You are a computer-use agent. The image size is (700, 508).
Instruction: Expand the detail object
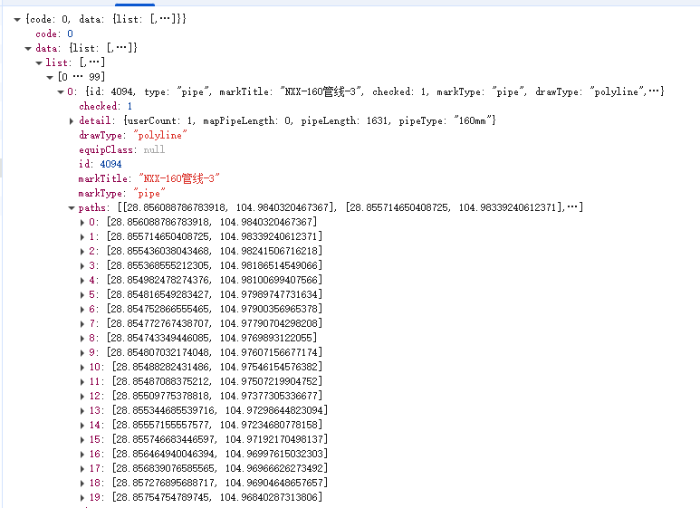pyautogui.click(x=72, y=120)
